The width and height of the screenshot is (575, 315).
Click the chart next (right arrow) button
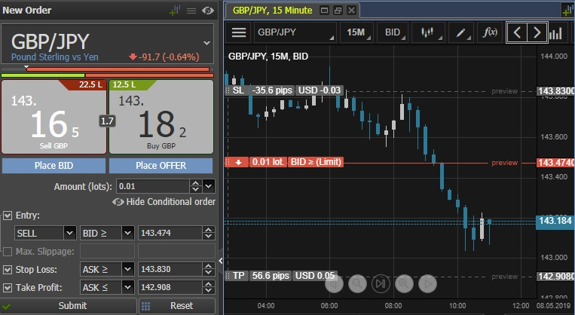(x=537, y=32)
